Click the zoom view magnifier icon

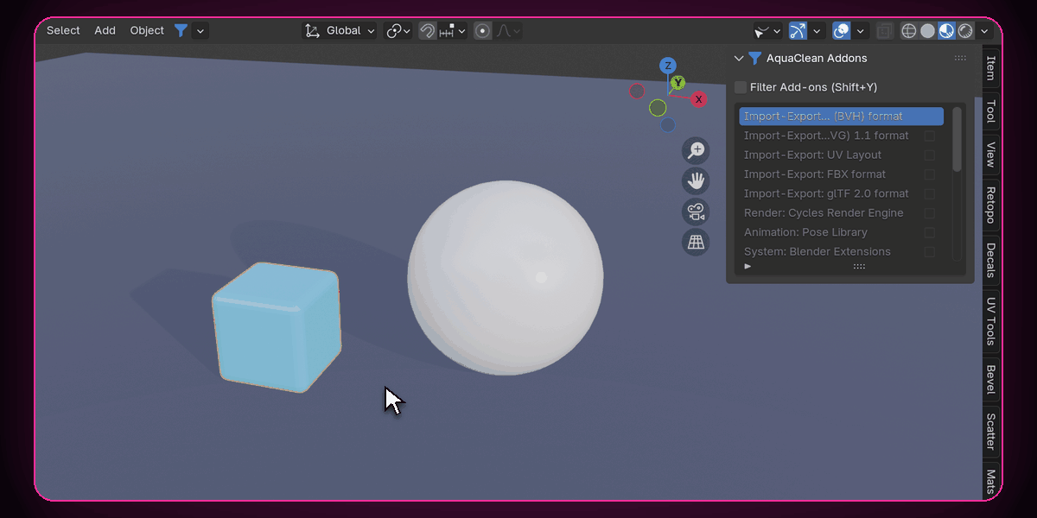pos(696,151)
